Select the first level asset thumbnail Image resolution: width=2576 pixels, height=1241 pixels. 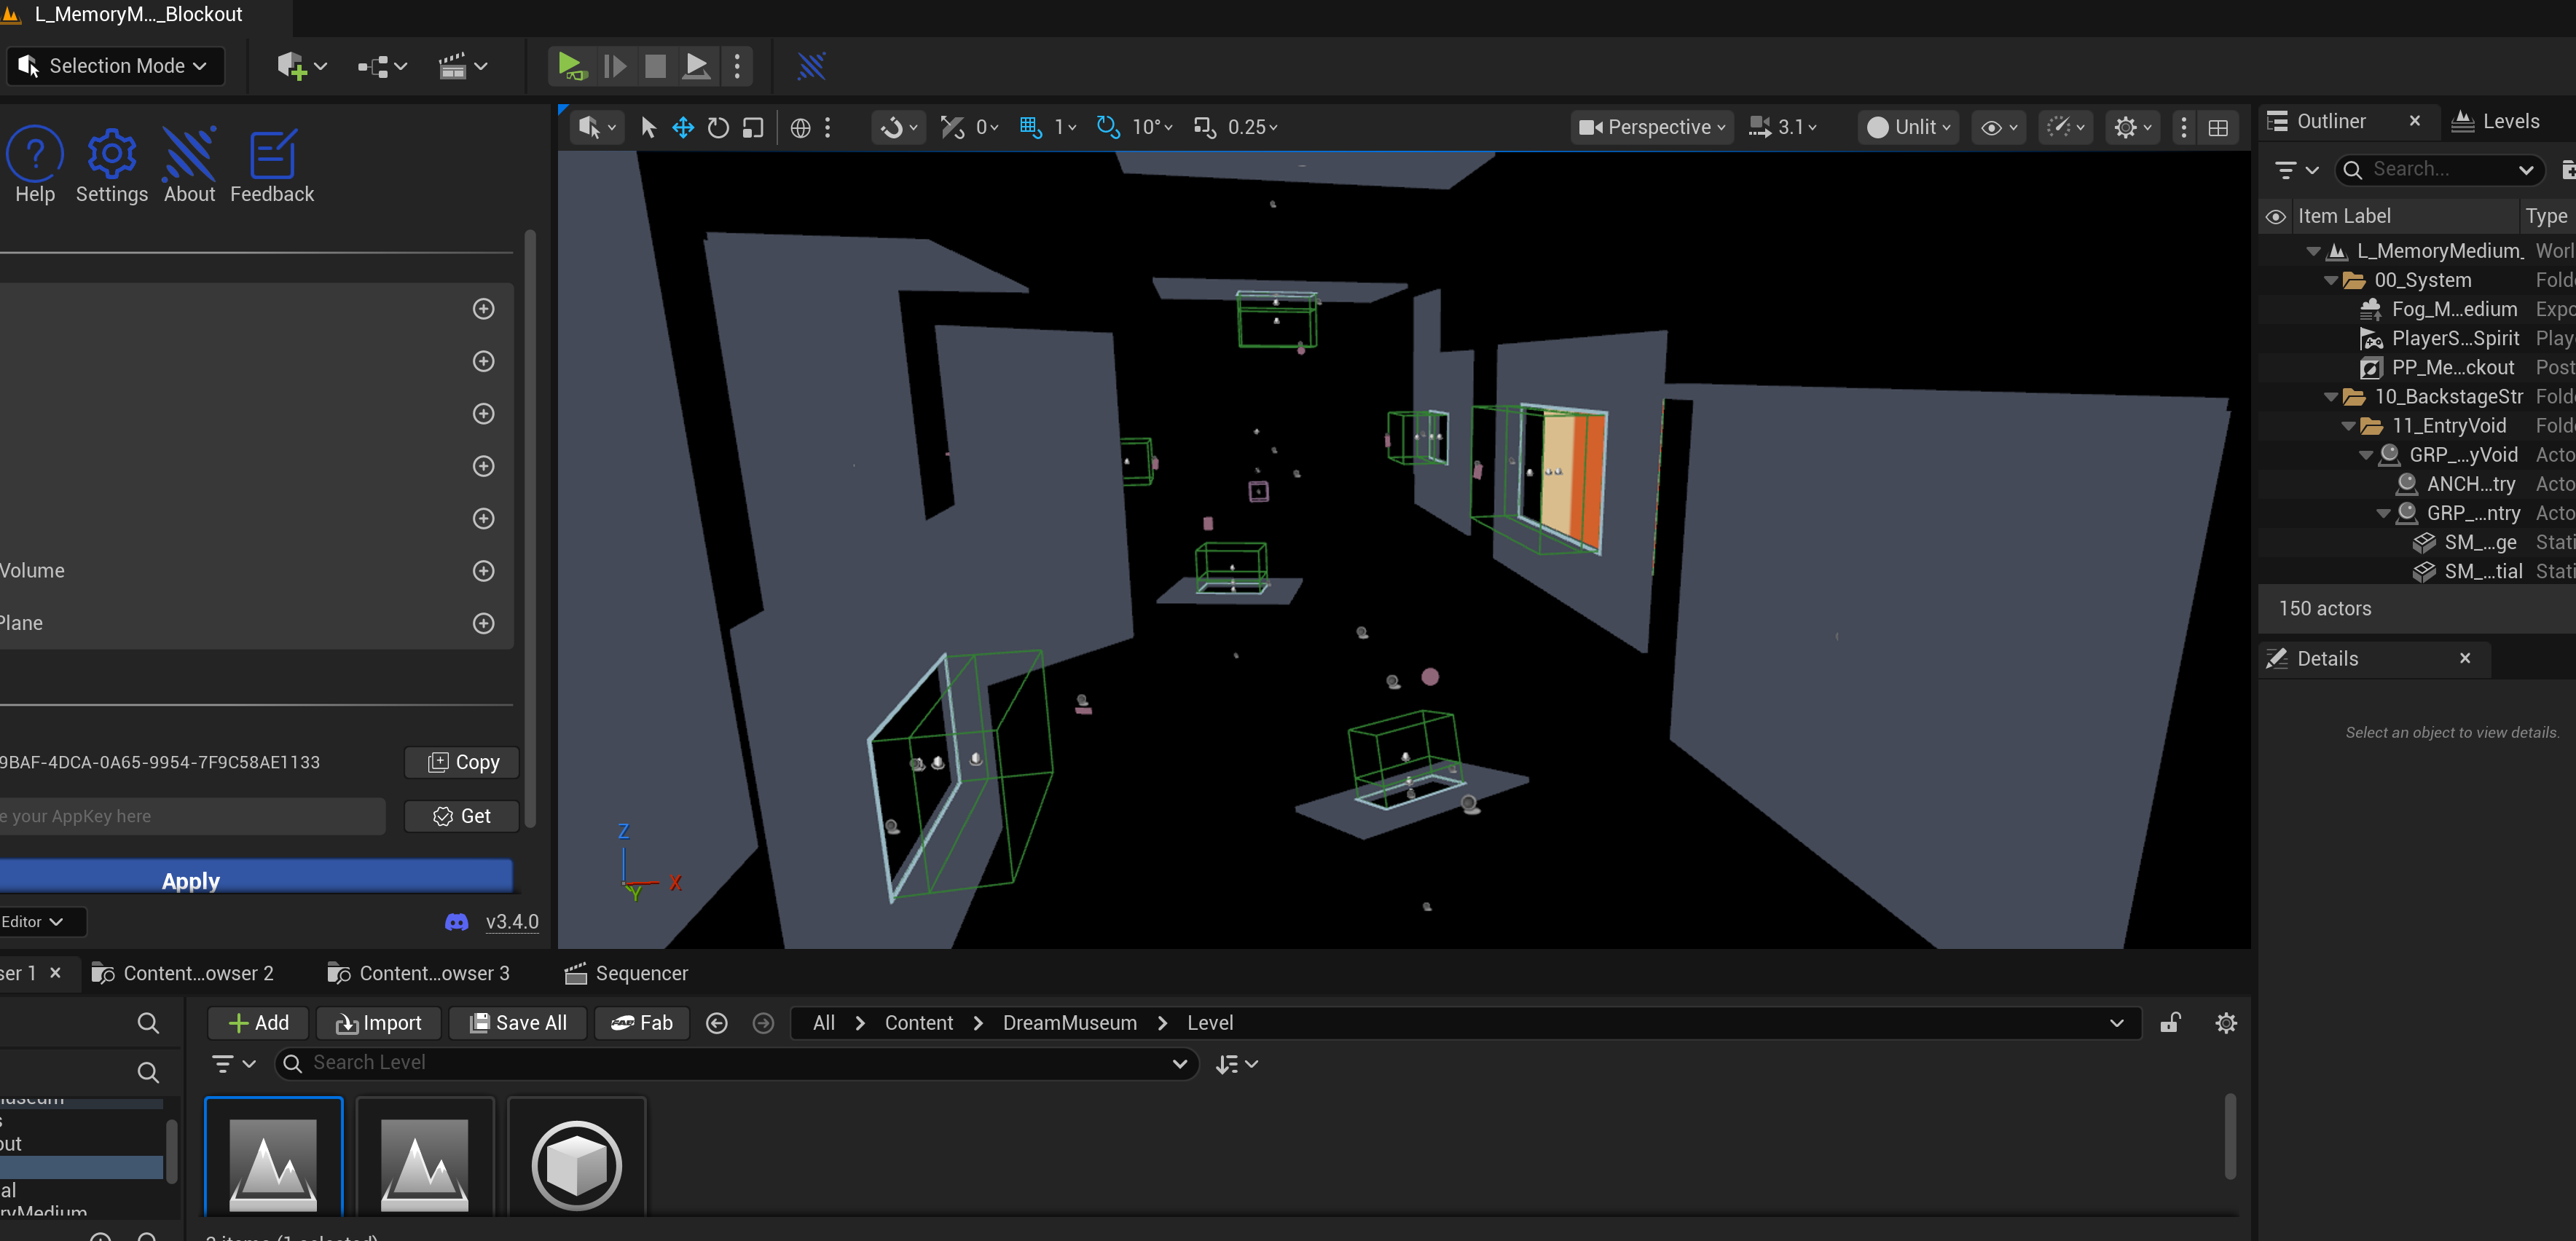click(x=273, y=1158)
